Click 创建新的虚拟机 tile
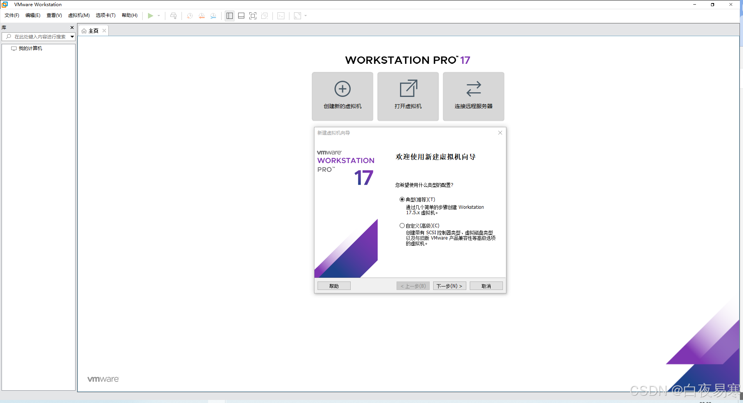 click(x=343, y=97)
